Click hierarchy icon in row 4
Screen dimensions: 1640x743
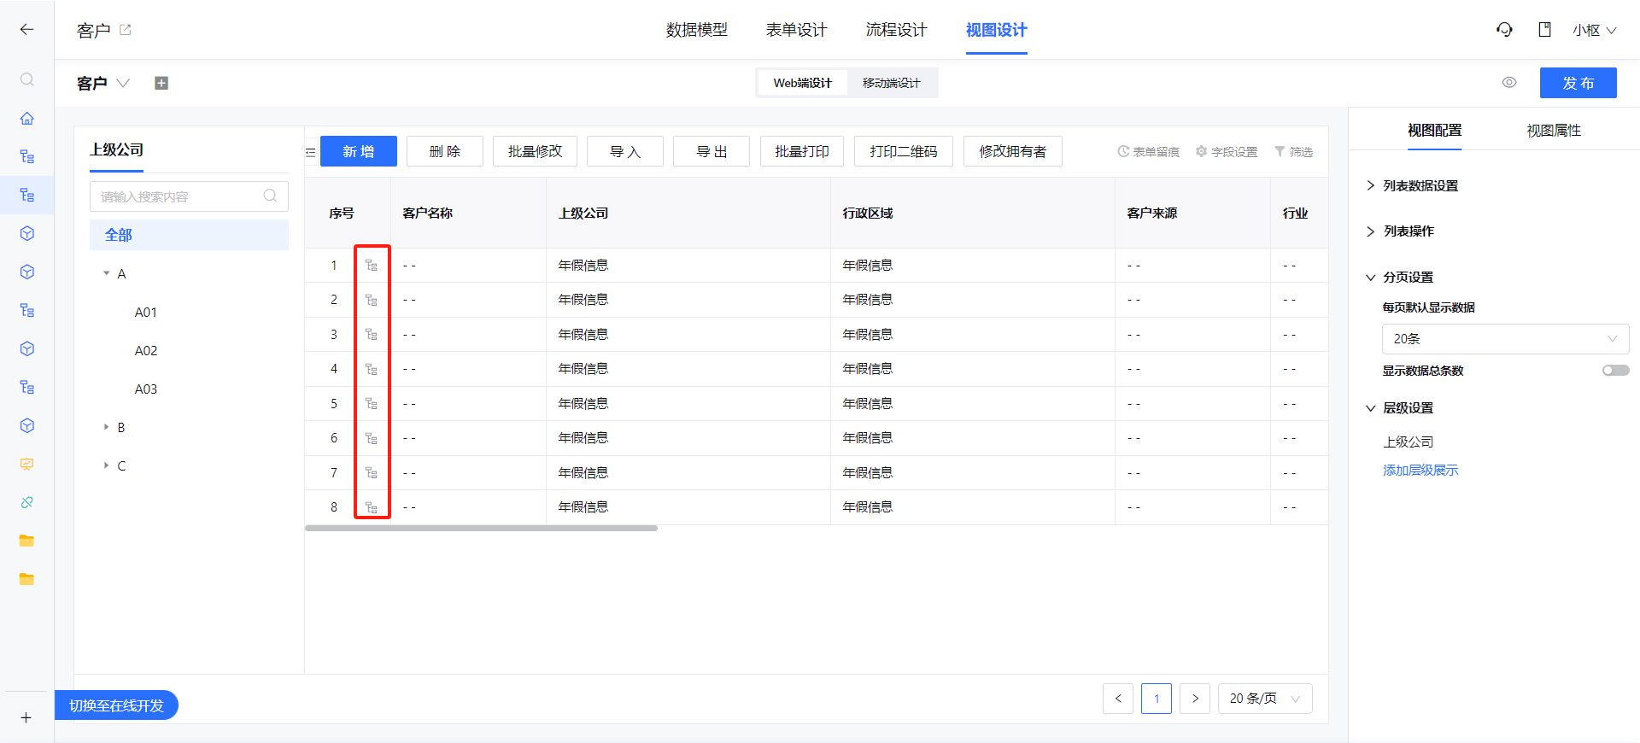pos(372,369)
